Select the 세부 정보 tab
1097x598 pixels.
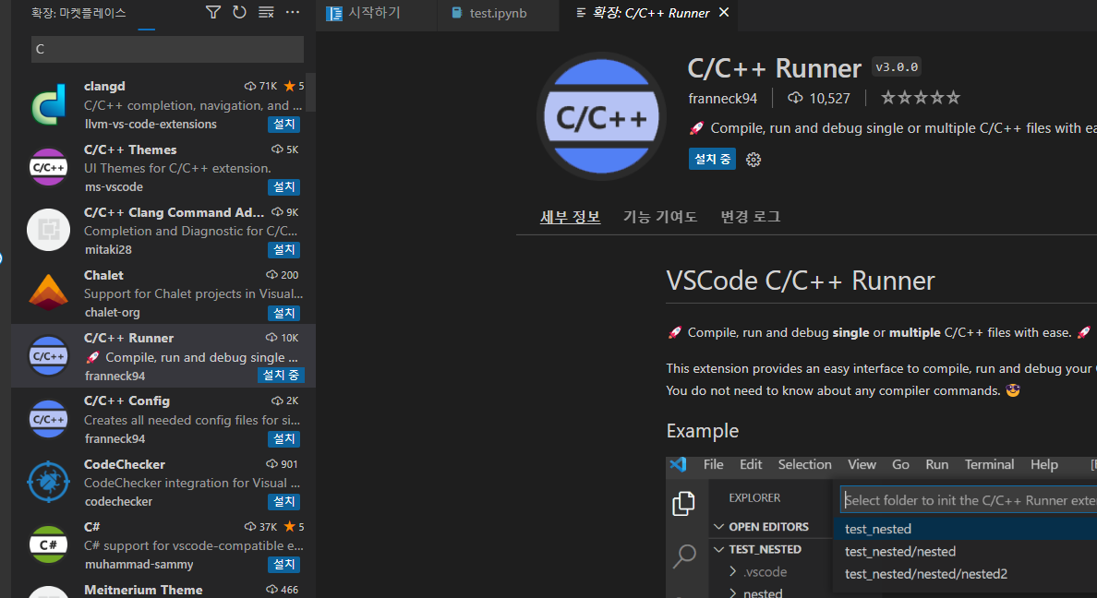(x=570, y=217)
